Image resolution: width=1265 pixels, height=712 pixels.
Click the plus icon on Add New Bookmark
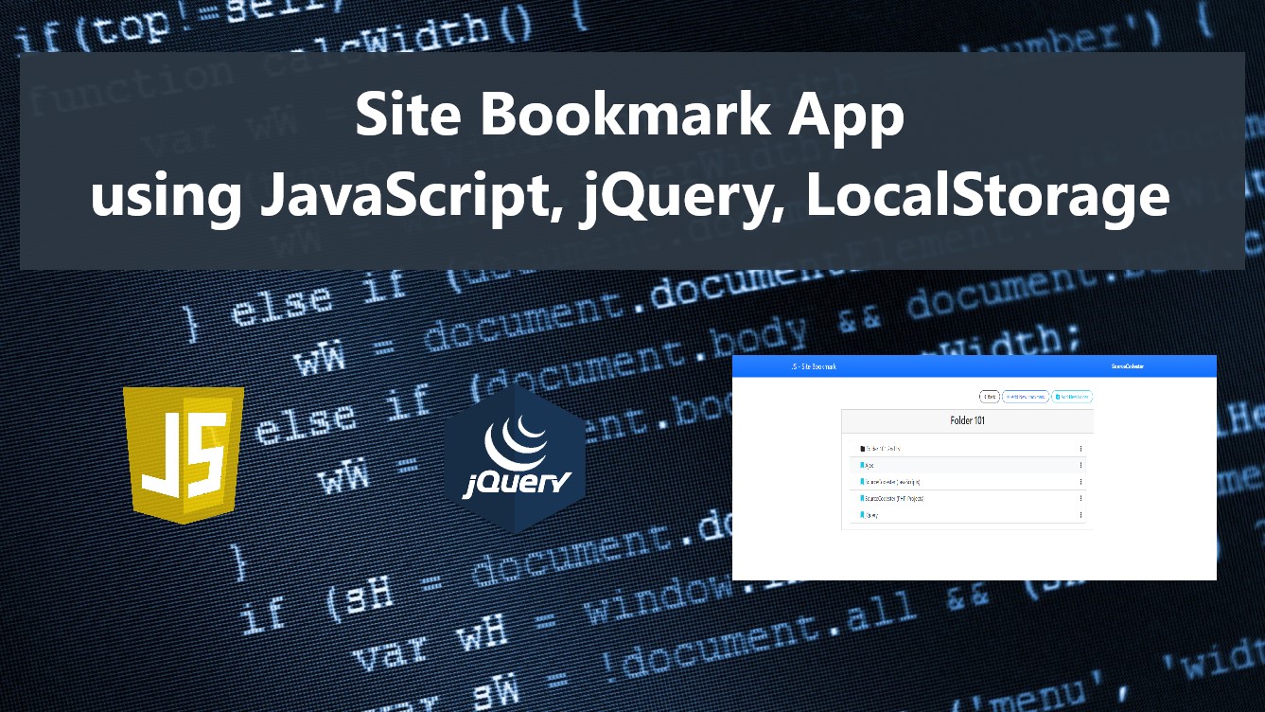pyautogui.click(x=1008, y=397)
